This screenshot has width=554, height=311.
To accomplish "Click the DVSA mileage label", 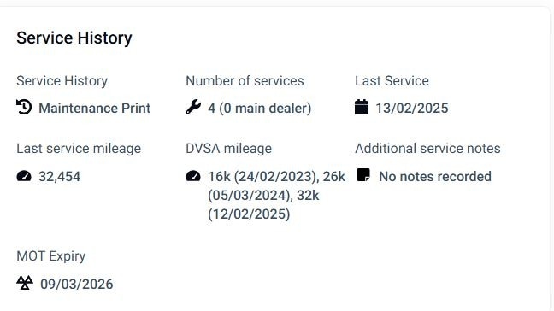I will 228,149.
